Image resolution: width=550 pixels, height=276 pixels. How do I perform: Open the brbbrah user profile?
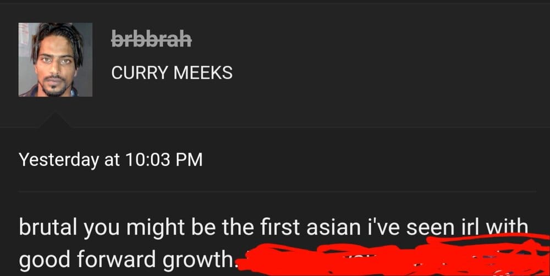tap(152, 38)
